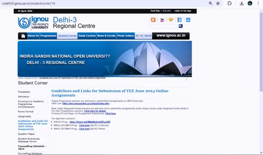
Task: Click 'Click here for details' ODL link
Action: click(95, 111)
